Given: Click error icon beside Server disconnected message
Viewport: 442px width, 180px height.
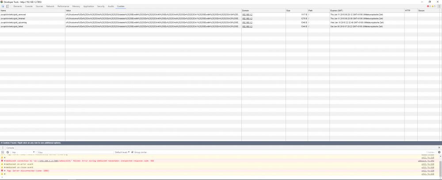Looking at the screenshot, I should 2,171.
